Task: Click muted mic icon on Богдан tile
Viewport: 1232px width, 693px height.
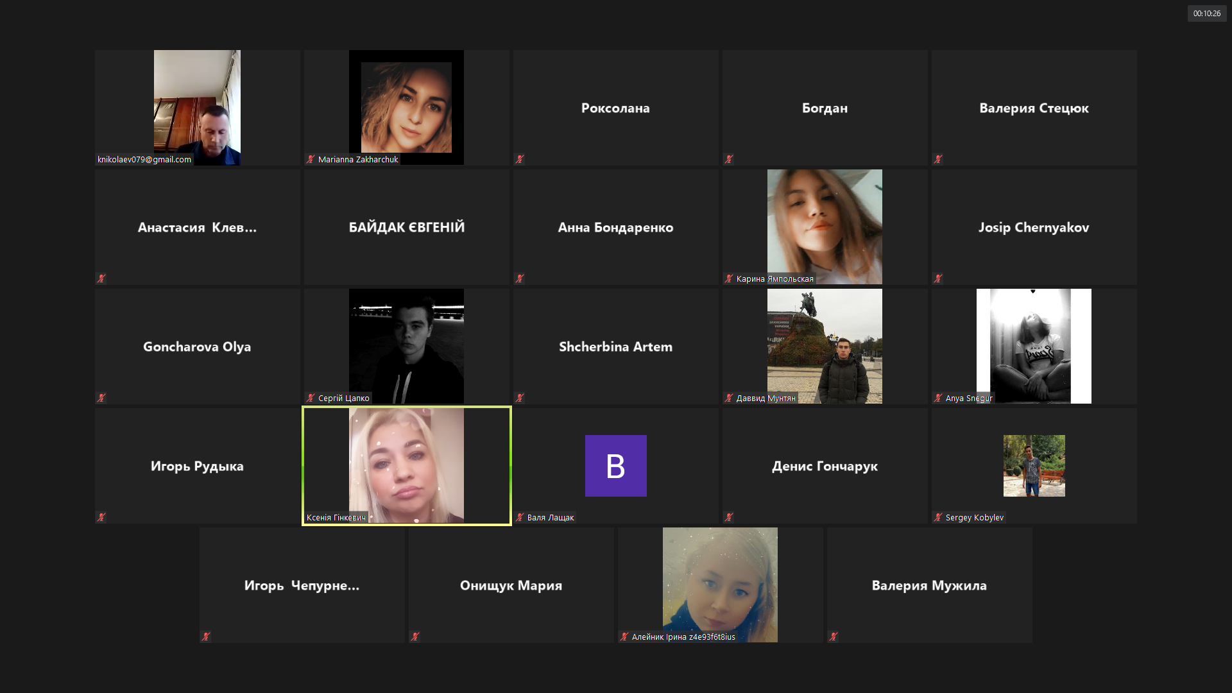Action: 729,159
